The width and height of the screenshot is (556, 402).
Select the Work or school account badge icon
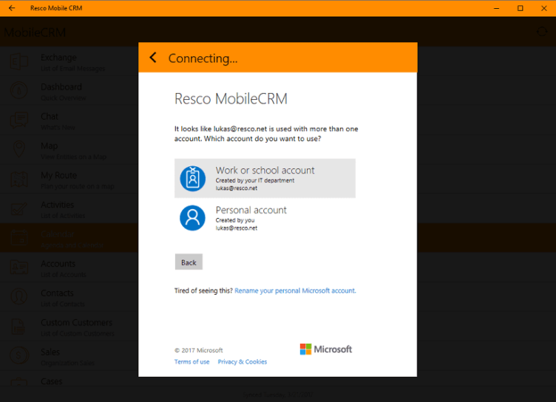[192, 178]
